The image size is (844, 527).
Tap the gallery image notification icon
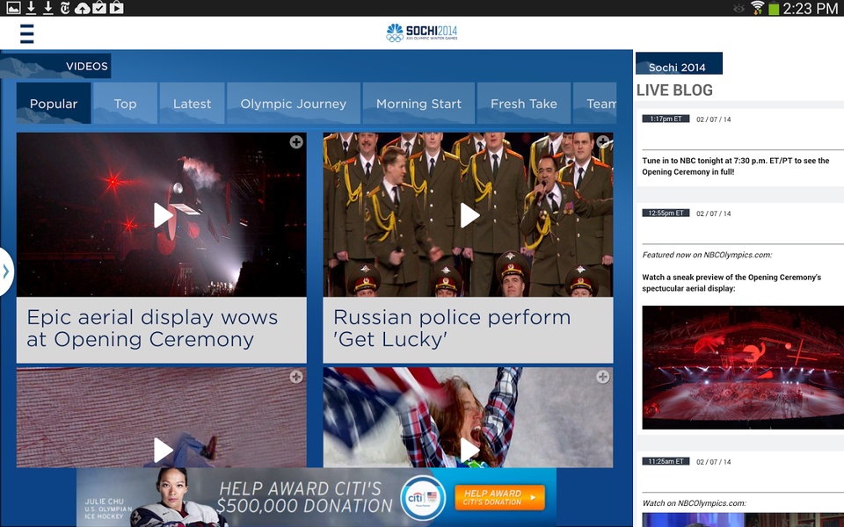tap(13, 8)
